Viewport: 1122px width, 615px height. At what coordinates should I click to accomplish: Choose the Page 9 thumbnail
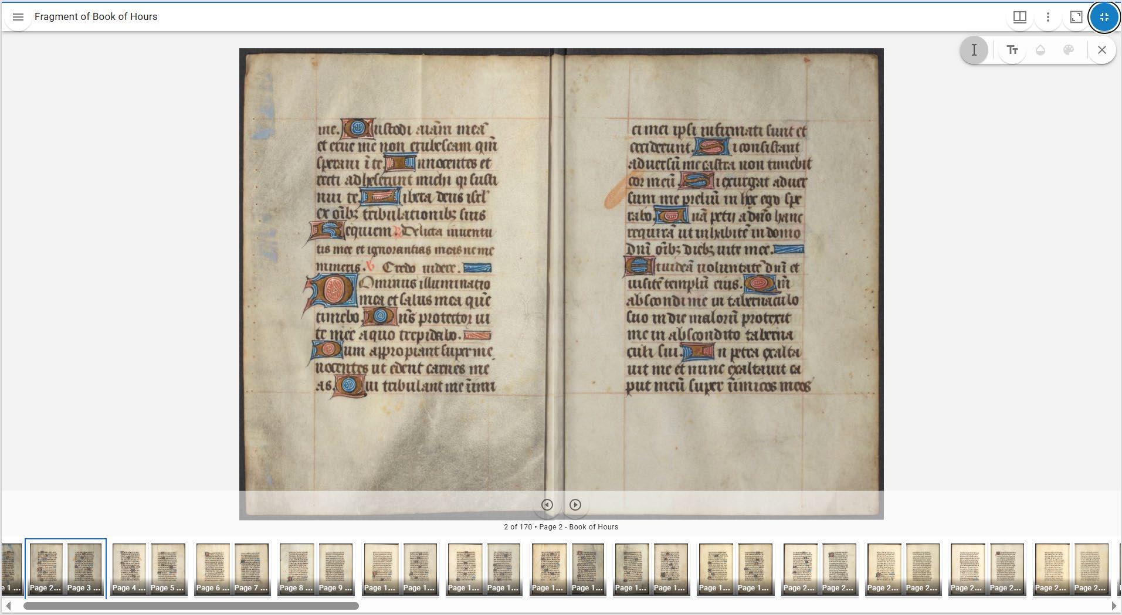(335, 569)
